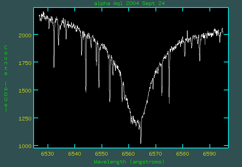Click the y-axis value 1000

click(25, 146)
